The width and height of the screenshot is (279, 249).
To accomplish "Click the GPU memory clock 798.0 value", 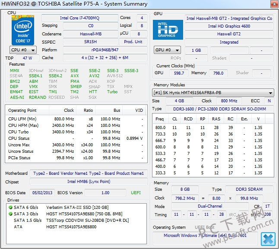I will click(x=218, y=73).
